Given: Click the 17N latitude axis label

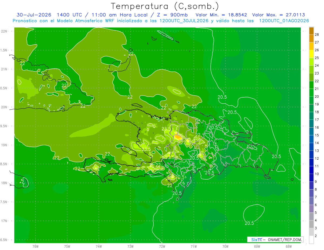Looking at the screenshot, I should (x=4, y=221).
